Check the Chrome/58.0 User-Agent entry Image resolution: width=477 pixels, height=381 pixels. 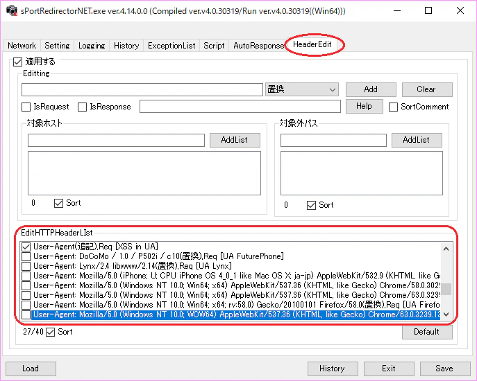(x=26, y=285)
